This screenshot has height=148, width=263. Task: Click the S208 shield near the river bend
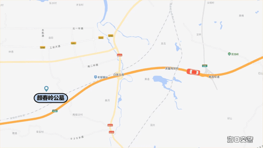pyautogui.click(x=110, y=36)
